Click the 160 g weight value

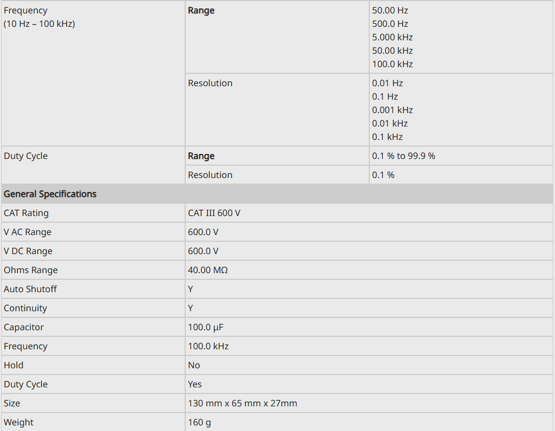(199, 423)
